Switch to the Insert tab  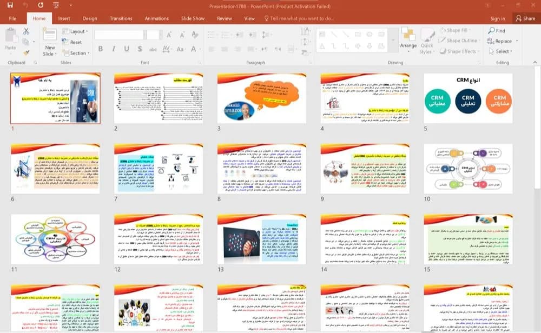[64, 18]
